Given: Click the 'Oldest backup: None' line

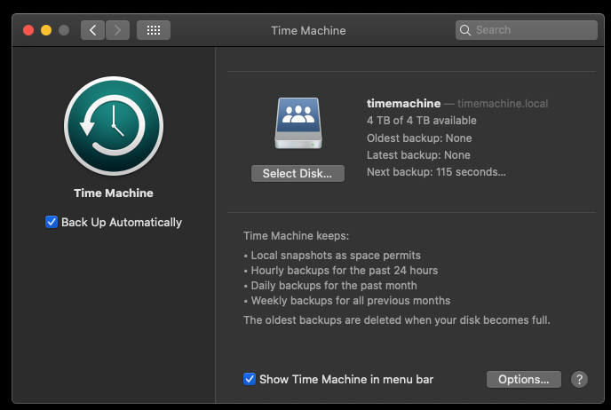Looking at the screenshot, I should click(419, 138).
